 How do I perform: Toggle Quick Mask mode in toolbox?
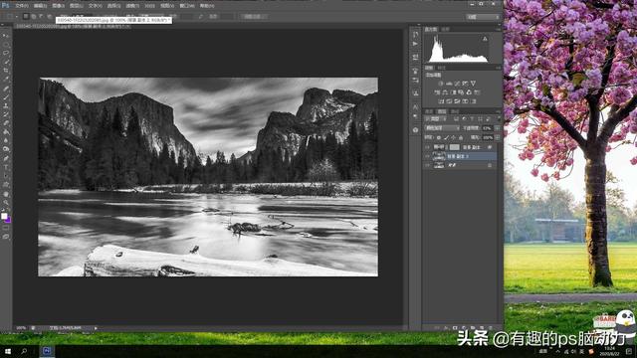click(x=6, y=228)
